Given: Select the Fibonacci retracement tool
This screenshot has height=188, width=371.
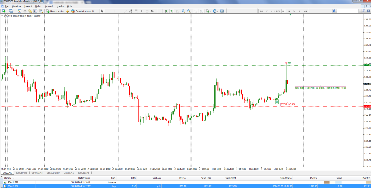Looking at the screenshot, I should [136, 11].
